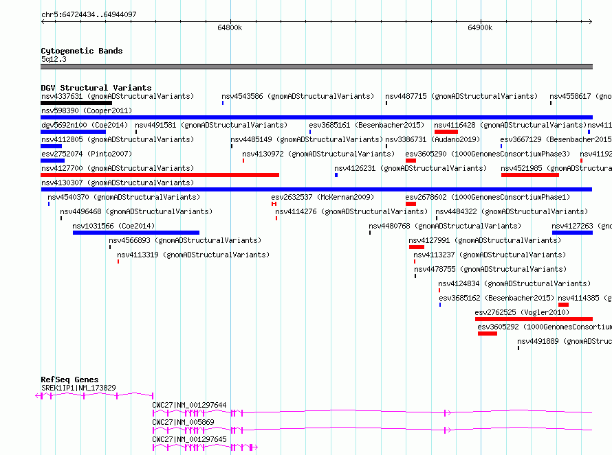This screenshot has height=455, width=612.
Task: Select the red esv2678602 variant bar
Action: click(411, 204)
